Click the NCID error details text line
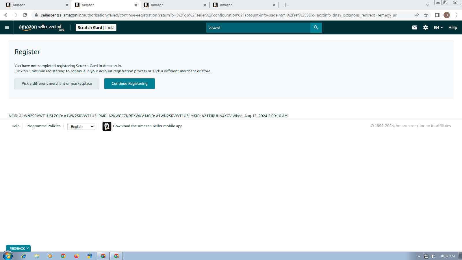The image size is (462, 260). coord(148,116)
